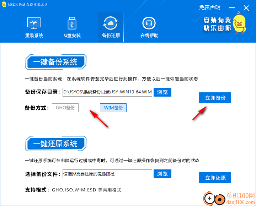The height and width of the screenshot is (206, 256).
Task: Open the 在线帮助 online help tab
Action: click(x=149, y=27)
